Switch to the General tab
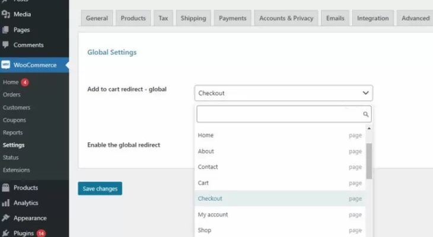This screenshot has width=433, height=237. point(97,18)
